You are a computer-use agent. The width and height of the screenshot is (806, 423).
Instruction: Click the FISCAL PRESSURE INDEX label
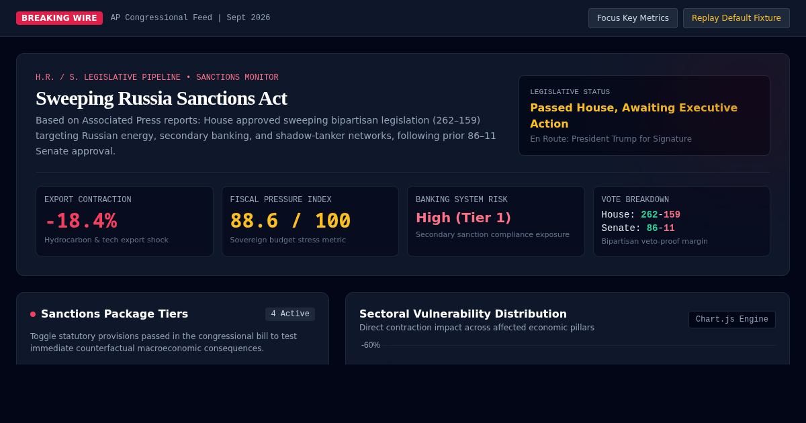pos(281,200)
